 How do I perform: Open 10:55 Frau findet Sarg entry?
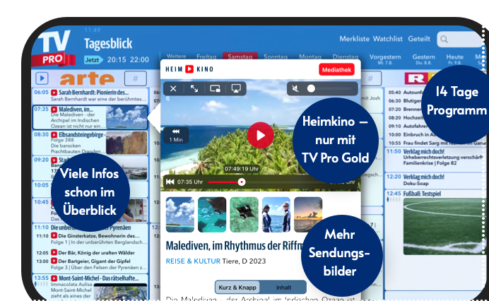(x=437, y=143)
